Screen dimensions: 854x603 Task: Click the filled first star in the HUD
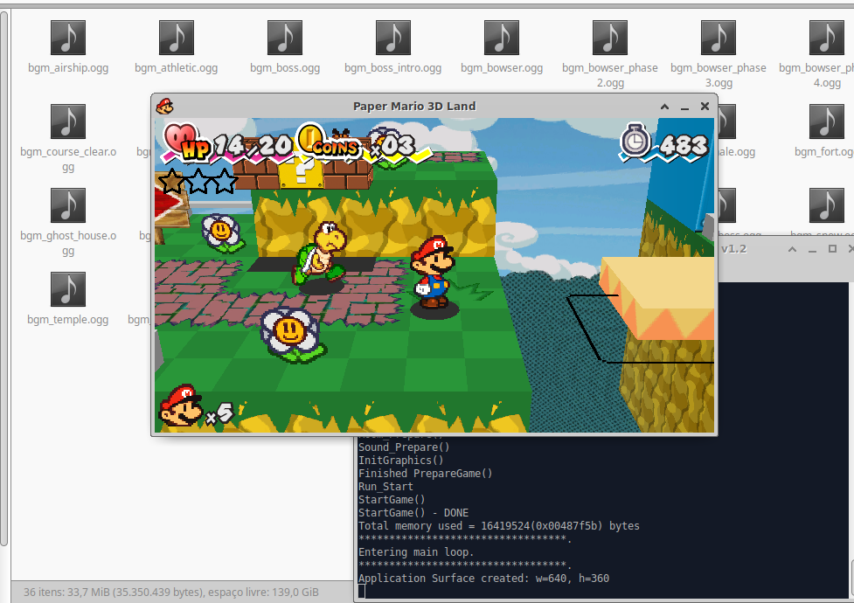(171, 181)
